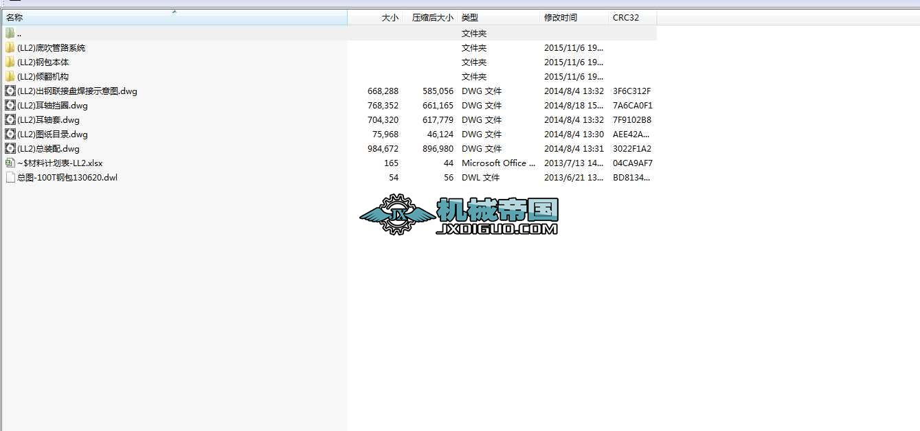The width and height of the screenshot is (920, 431).
Task: Open the (LL2)倾翻机构 folder icon
Action: [x=10, y=76]
